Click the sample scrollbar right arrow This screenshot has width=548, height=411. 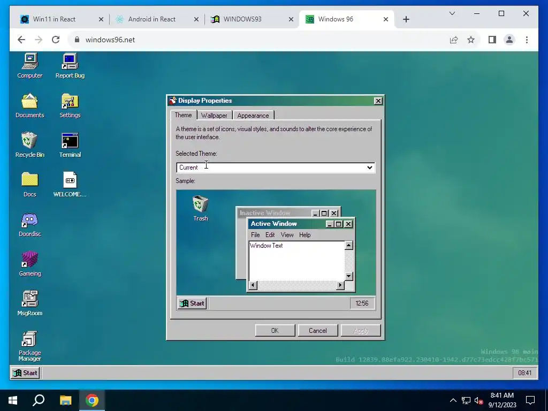click(x=340, y=285)
